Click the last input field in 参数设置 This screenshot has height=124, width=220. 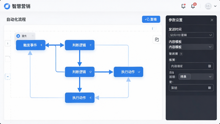pos(191,88)
